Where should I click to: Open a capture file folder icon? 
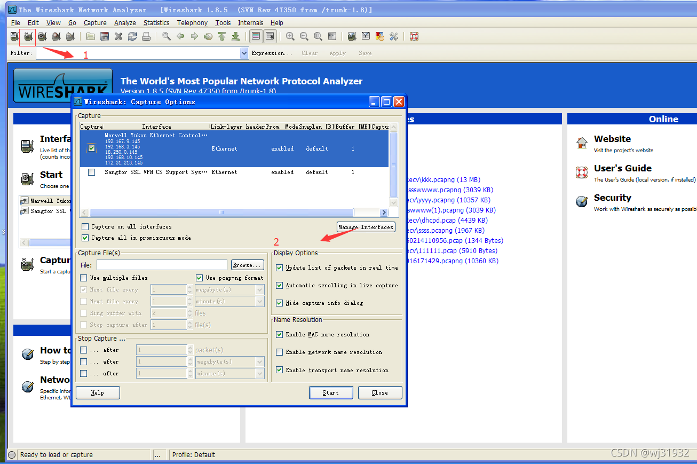pyautogui.click(x=91, y=36)
